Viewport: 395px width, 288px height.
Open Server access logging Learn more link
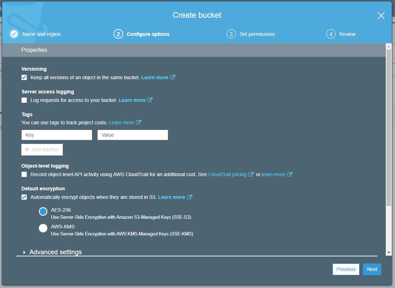coord(132,100)
